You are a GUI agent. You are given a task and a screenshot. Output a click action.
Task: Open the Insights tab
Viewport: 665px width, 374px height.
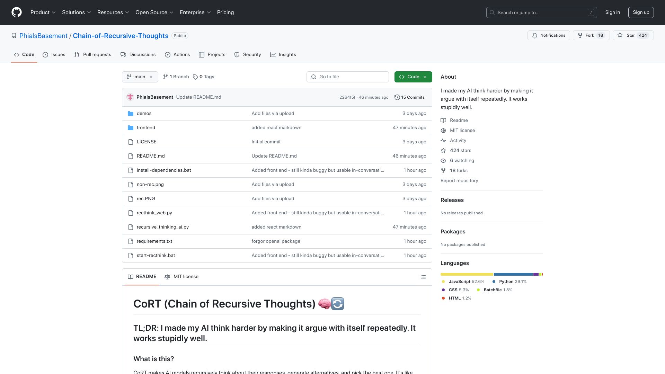283,55
